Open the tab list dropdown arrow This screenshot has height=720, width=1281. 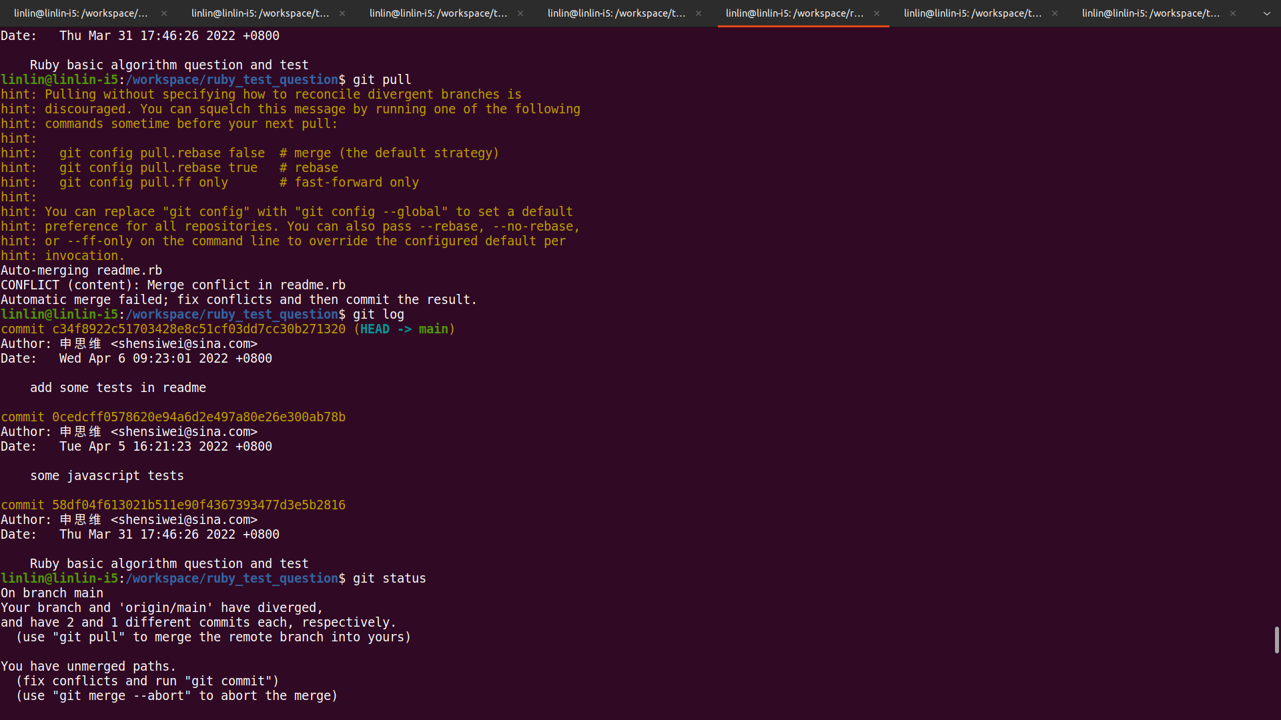point(1267,13)
